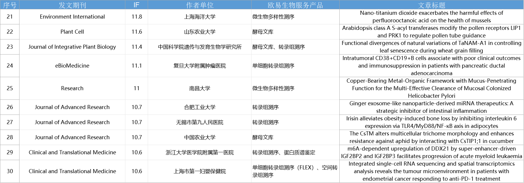
Task: Click the 文章标题 column header
Action: 432,5
